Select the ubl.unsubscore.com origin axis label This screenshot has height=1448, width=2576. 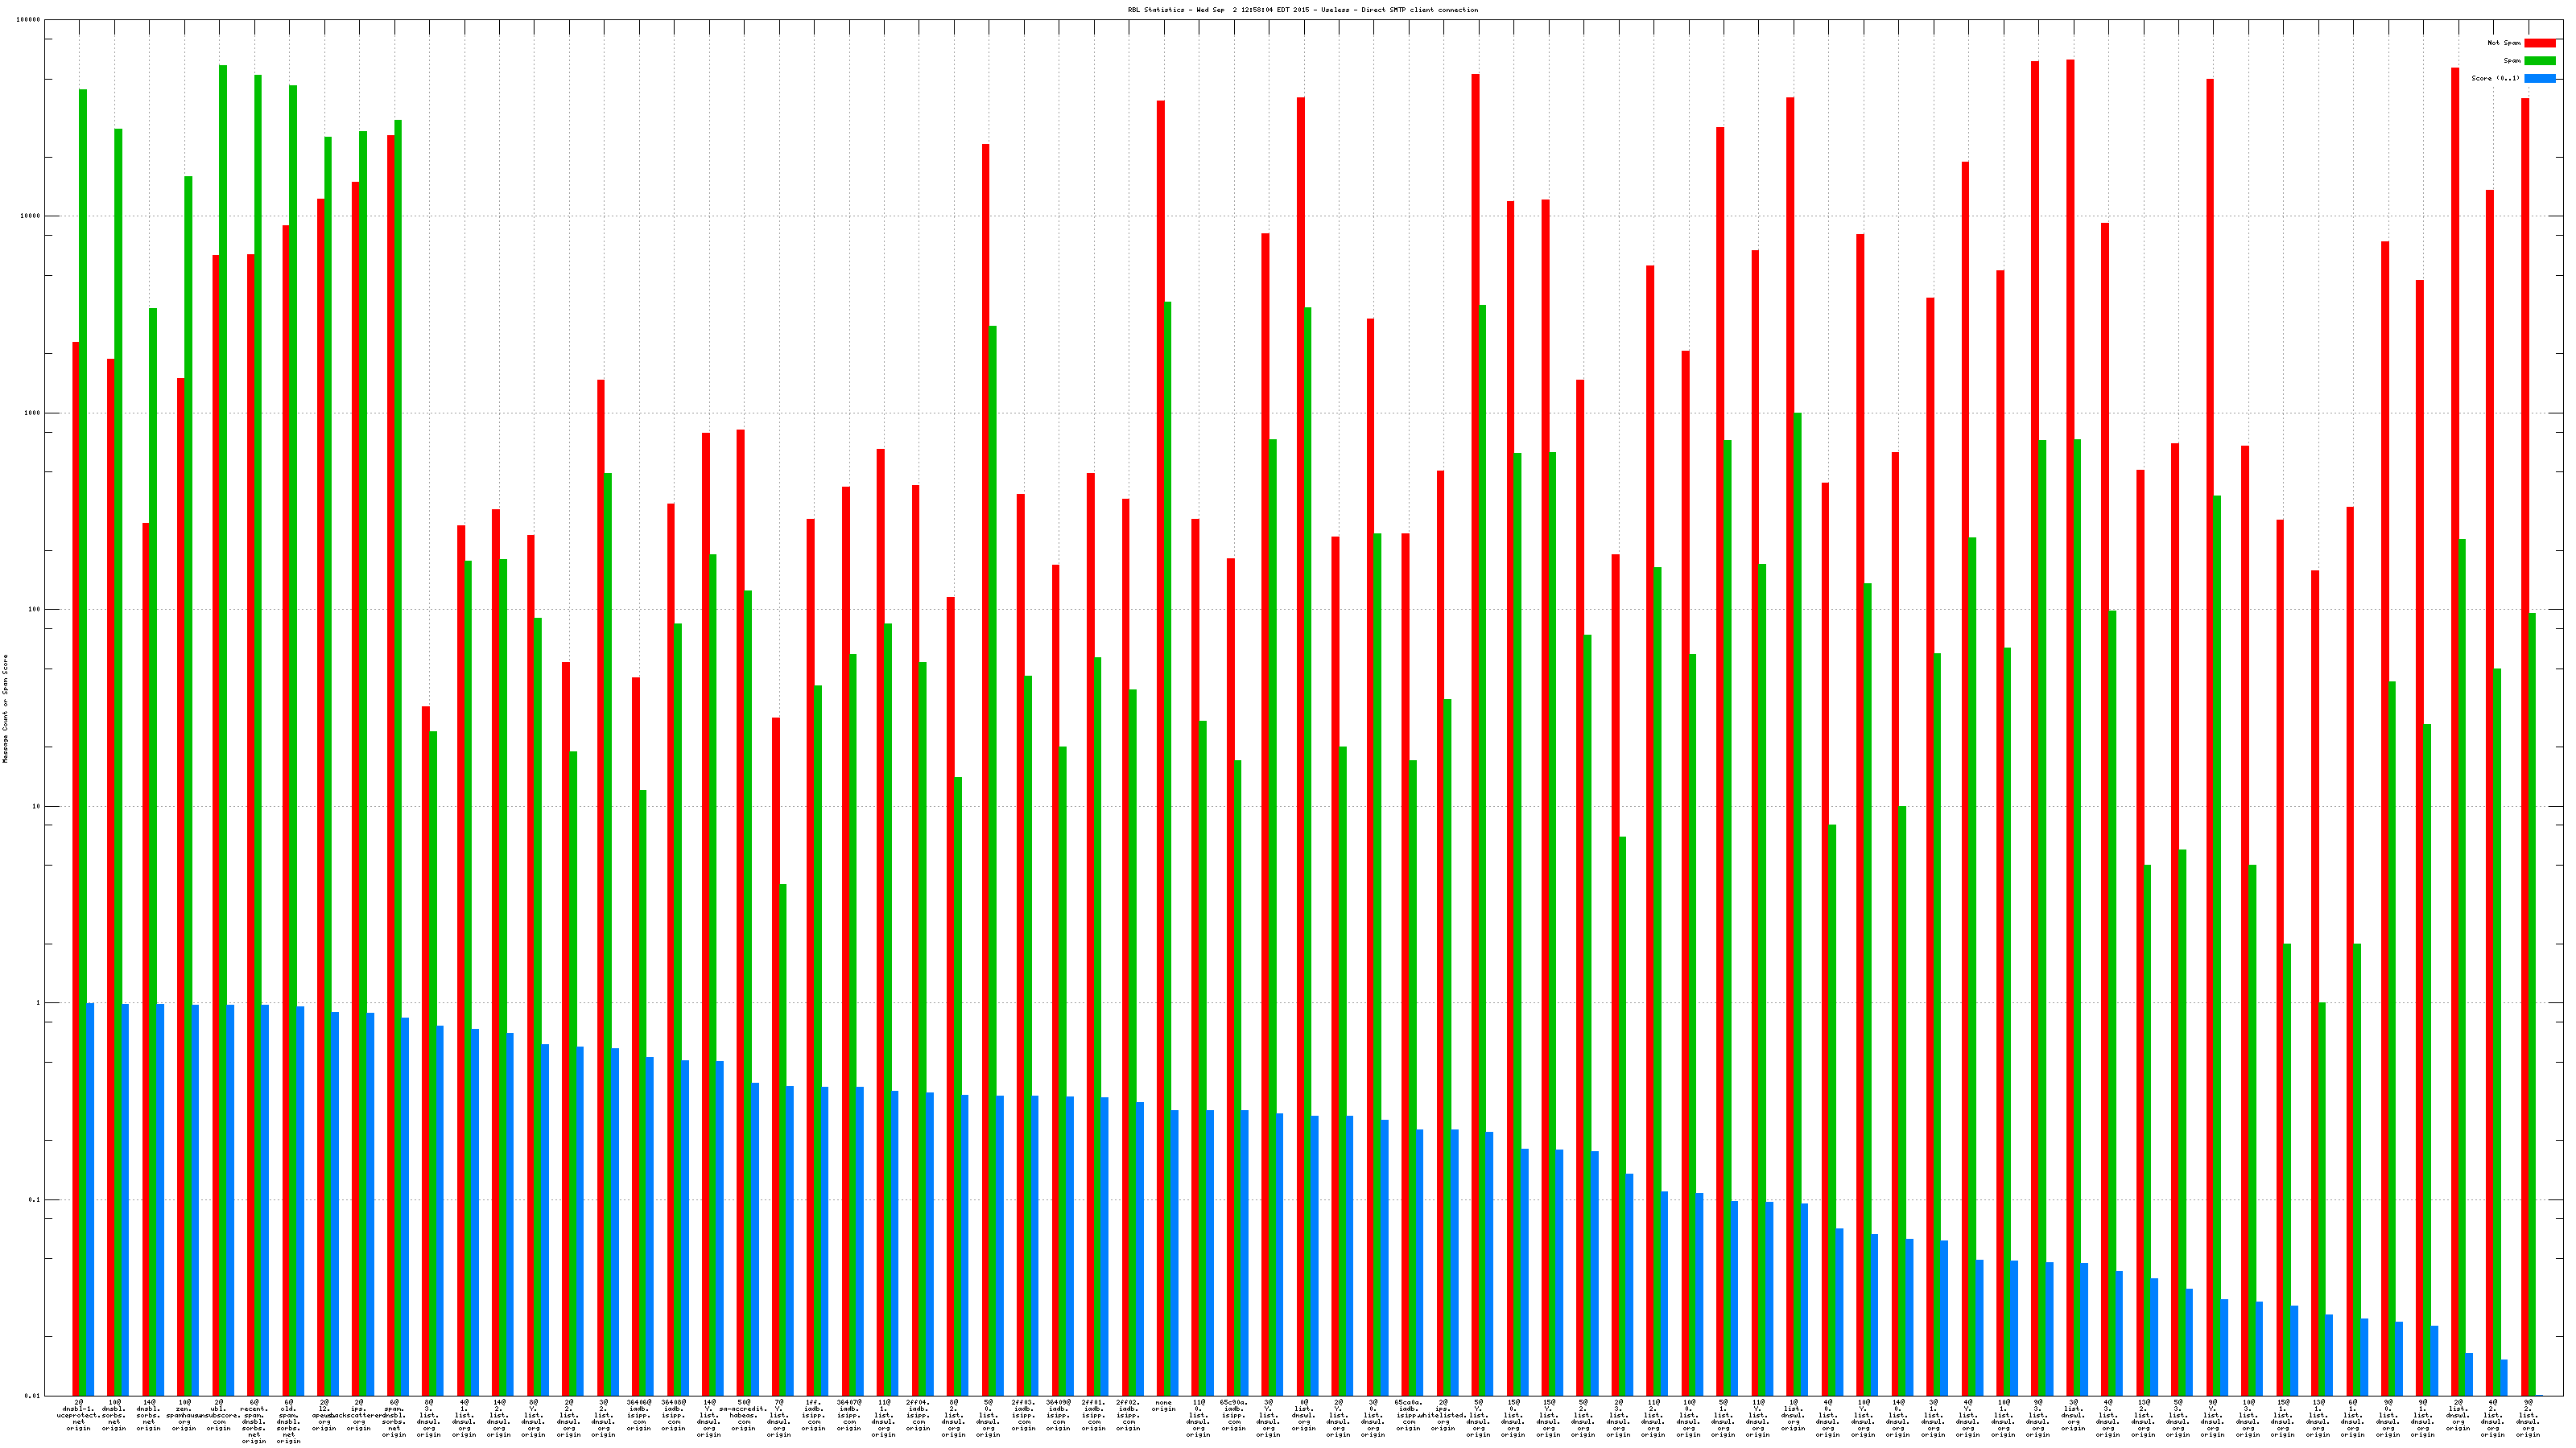[219, 1416]
